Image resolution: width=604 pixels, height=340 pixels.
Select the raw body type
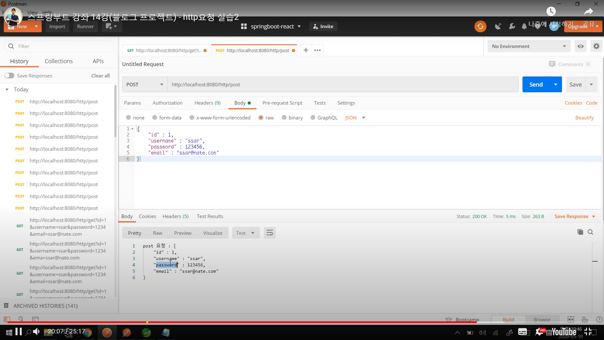point(261,117)
